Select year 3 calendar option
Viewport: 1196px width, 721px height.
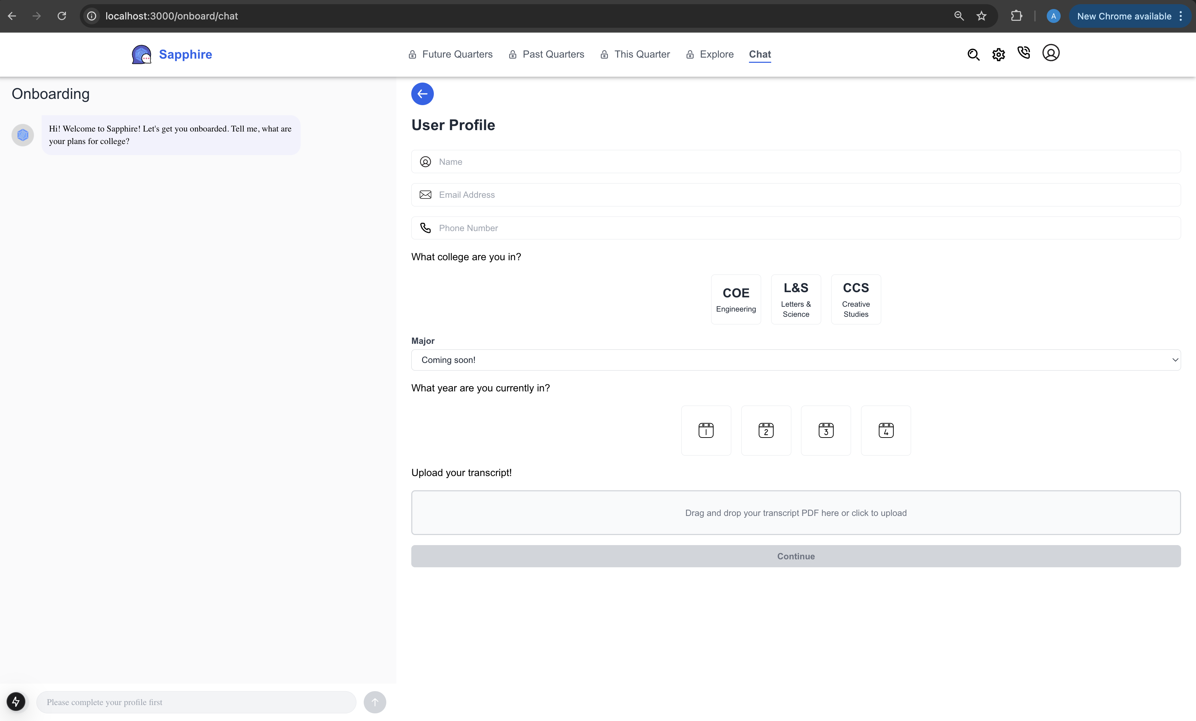[x=826, y=430]
